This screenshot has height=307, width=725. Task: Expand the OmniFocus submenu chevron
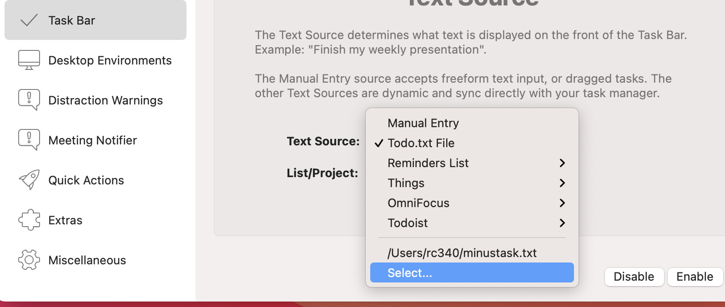pyautogui.click(x=562, y=203)
